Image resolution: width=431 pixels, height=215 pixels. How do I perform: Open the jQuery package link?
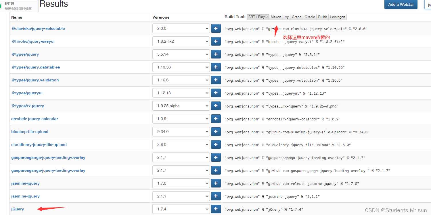point(18,209)
